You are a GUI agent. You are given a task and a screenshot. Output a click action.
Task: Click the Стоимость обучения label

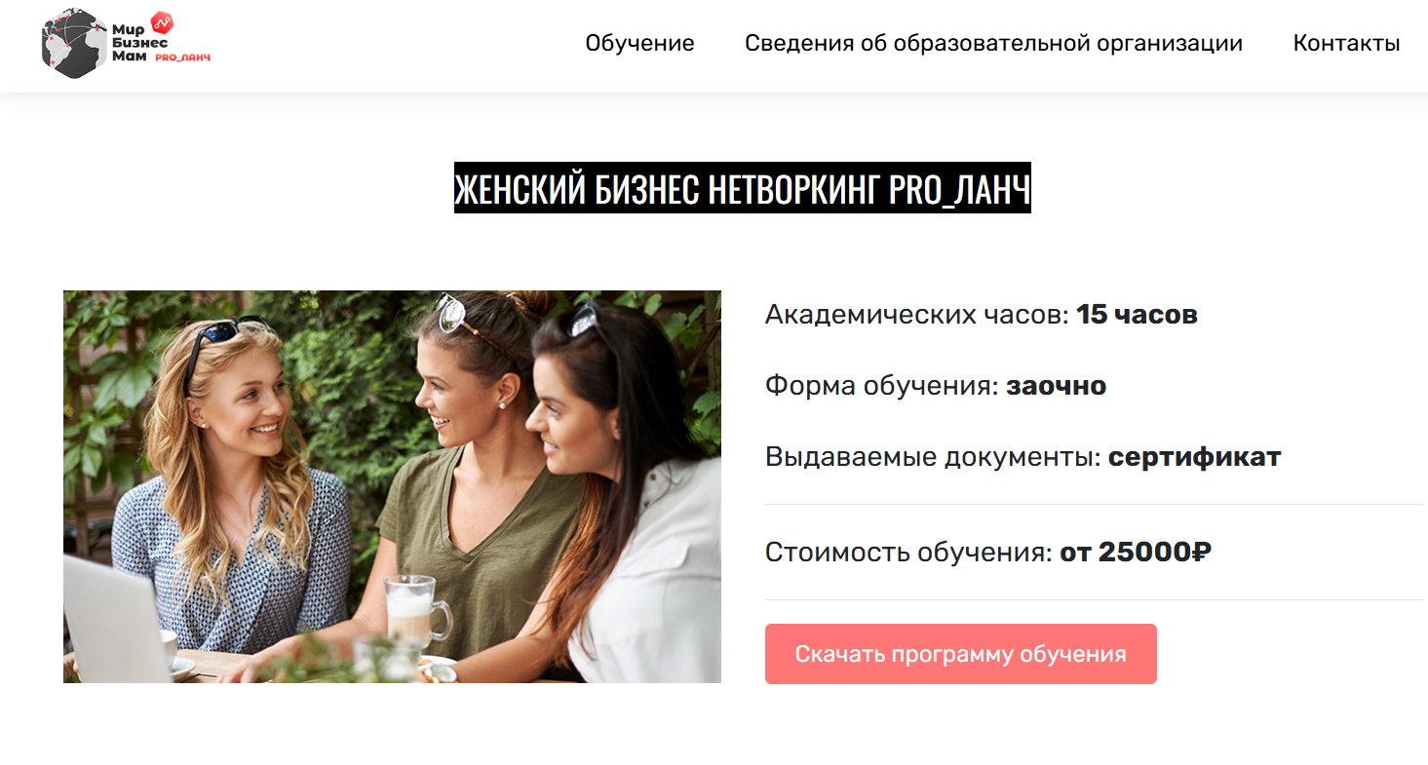click(908, 553)
